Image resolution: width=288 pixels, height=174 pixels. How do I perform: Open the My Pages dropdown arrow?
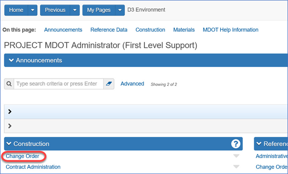120,10
